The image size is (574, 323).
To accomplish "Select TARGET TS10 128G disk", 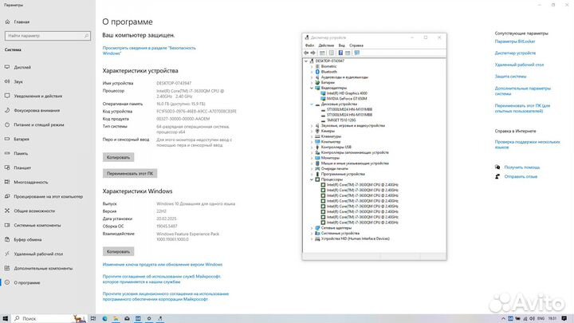I will click(341, 120).
